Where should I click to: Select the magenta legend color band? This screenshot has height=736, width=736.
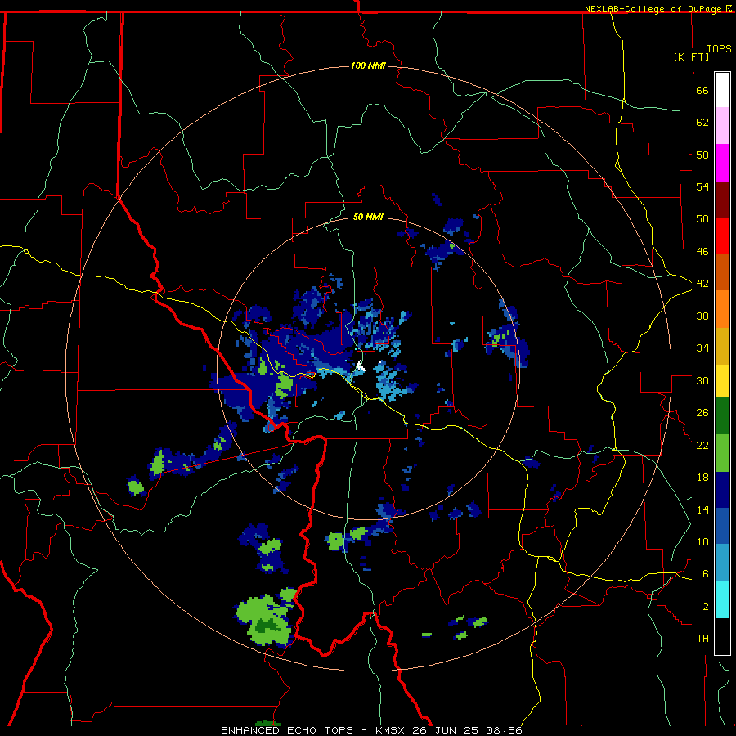(722, 163)
